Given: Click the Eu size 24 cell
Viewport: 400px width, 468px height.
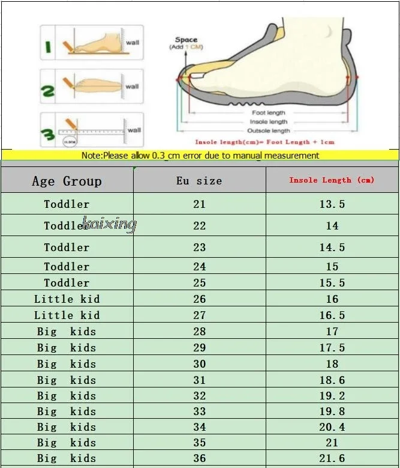Looking at the screenshot, I should tap(200, 266).
